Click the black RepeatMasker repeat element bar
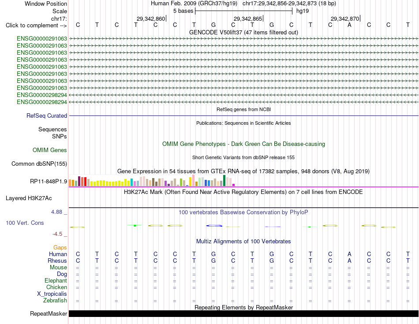Screen dimensions: 419x324 (x=243, y=313)
